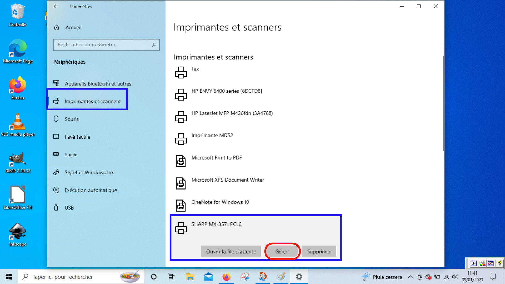Click the SHARP MX-3571 printer icon
This screenshot has height=284, width=505.
(181, 228)
